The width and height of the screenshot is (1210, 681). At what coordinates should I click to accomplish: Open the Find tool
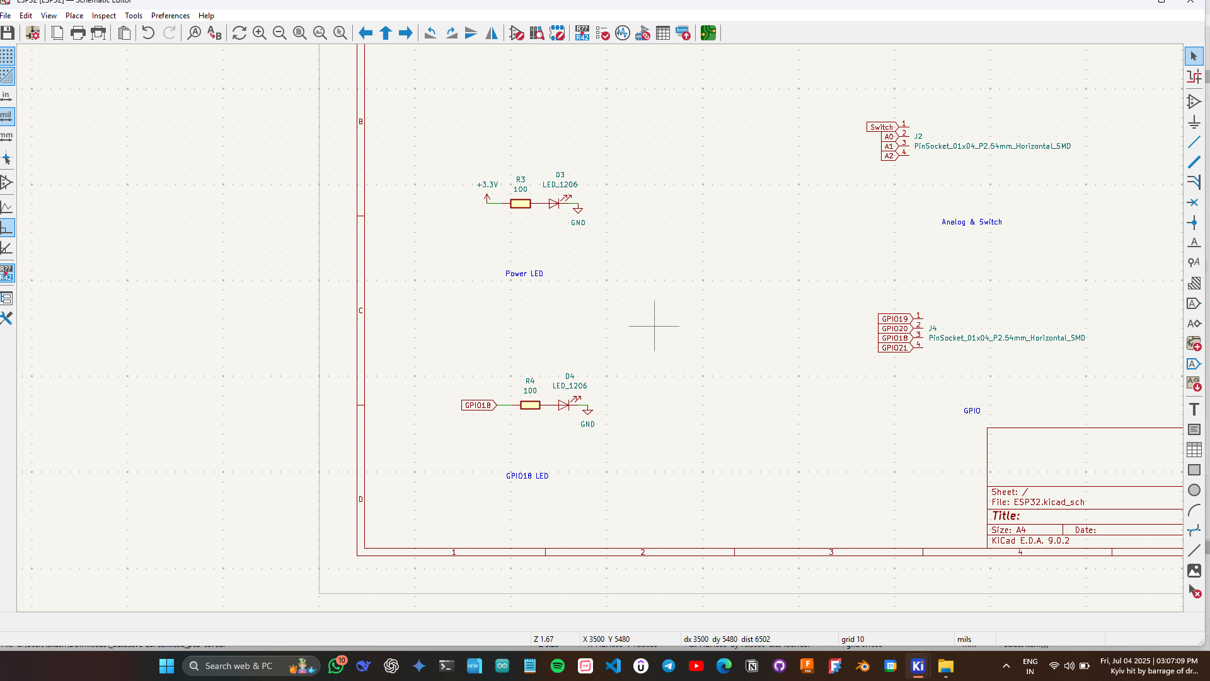click(194, 33)
